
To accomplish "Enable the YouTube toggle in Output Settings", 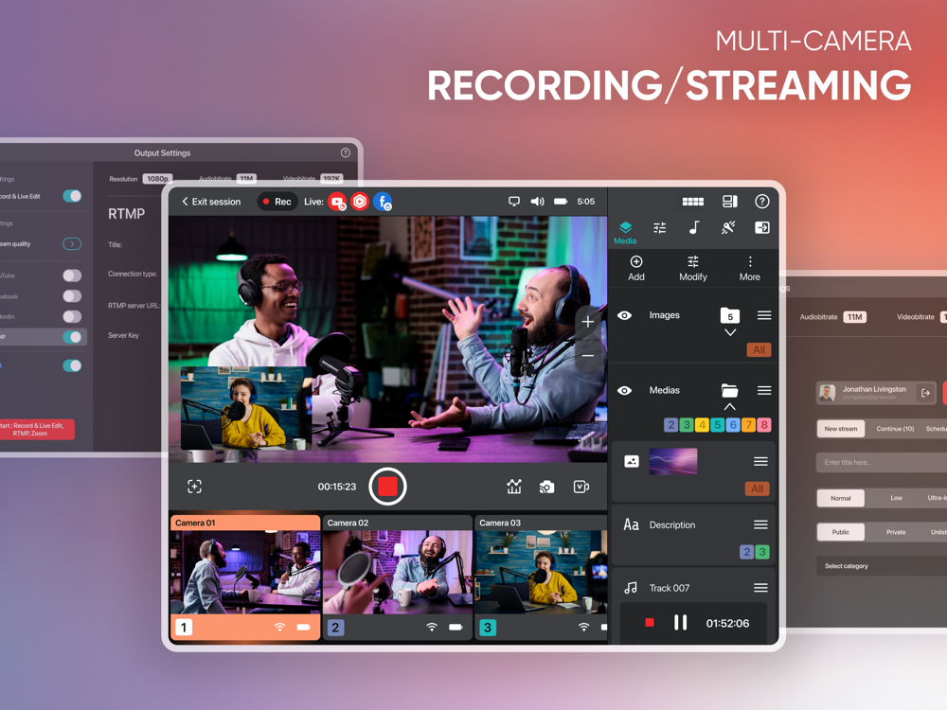I will click(x=72, y=275).
